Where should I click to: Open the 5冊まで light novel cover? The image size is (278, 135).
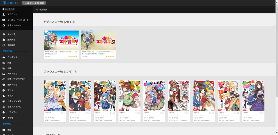point(130,96)
